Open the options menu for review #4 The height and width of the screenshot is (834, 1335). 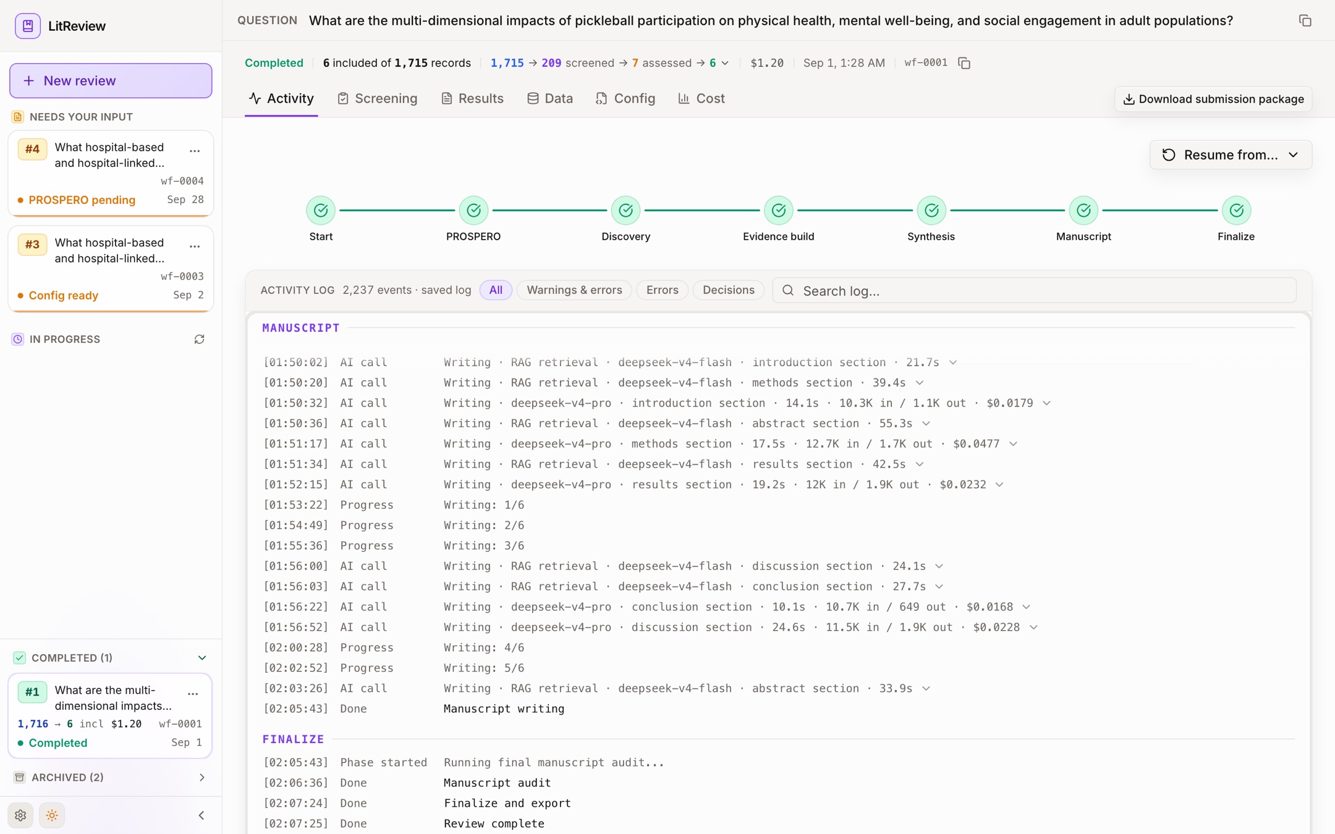coord(195,151)
